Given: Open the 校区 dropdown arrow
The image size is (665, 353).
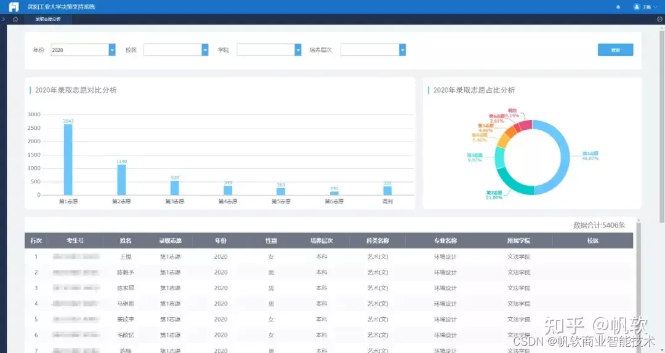Looking at the screenshot, I should pyautogui.click(x=205, y=50).
